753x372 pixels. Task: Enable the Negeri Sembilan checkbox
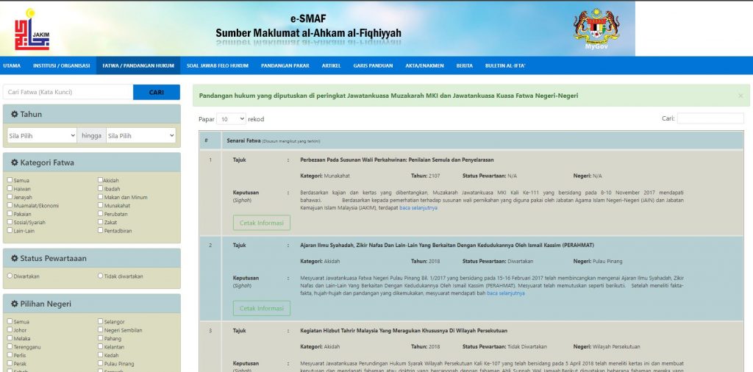coord(100,330)
